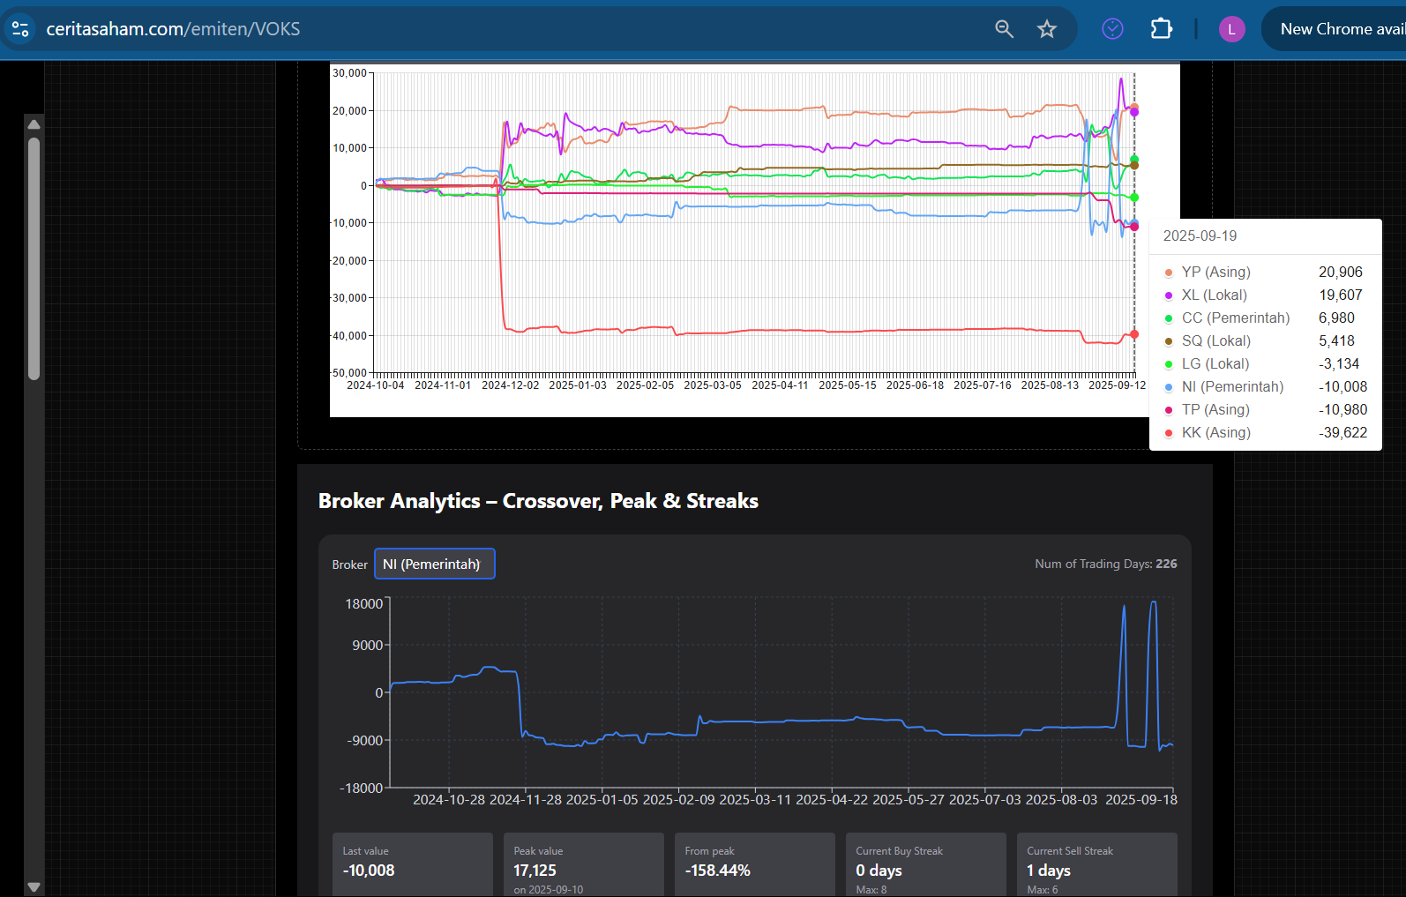Open the NI (Pemerintah) broker dropdown
This screenshot has width=1406, height=897.
click(434, 564)
